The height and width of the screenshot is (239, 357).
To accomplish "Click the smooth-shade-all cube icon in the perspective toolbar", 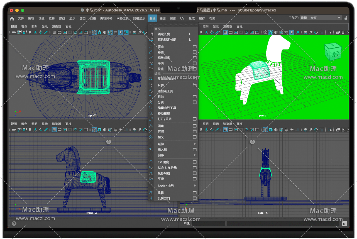I will [270, 32].
